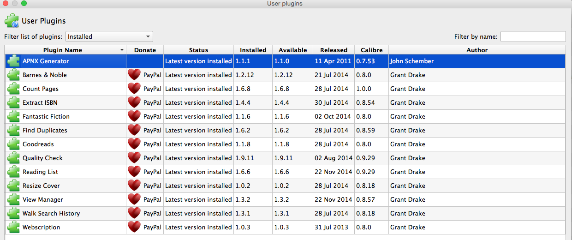Click the donate heart for Webscription
This screenshot has height=240, width=572.
(134, 227)
